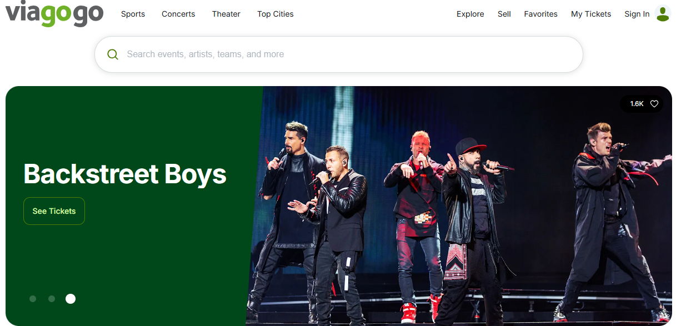Viewport: 681px width, 326px height.
Task: Favorite Backstreet Boys with the heart icon
Action: [654, 104]
